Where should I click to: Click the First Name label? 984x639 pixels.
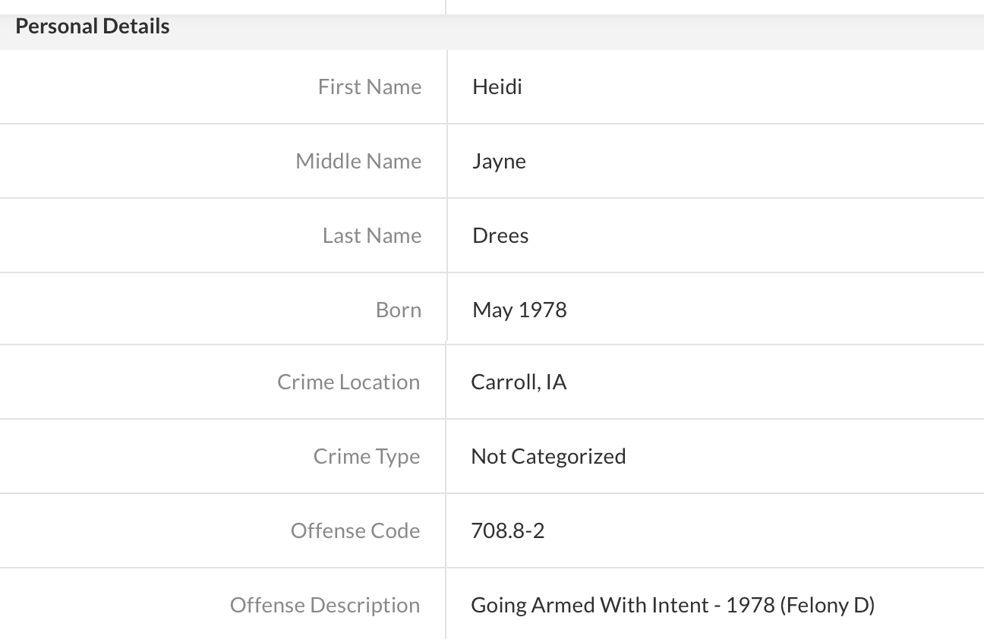(x=369, y=87)
